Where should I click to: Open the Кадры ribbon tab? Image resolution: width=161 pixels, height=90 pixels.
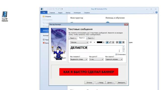(60, 13)
